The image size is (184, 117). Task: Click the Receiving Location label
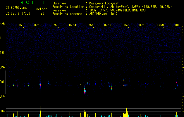click(x=68, y=7)
